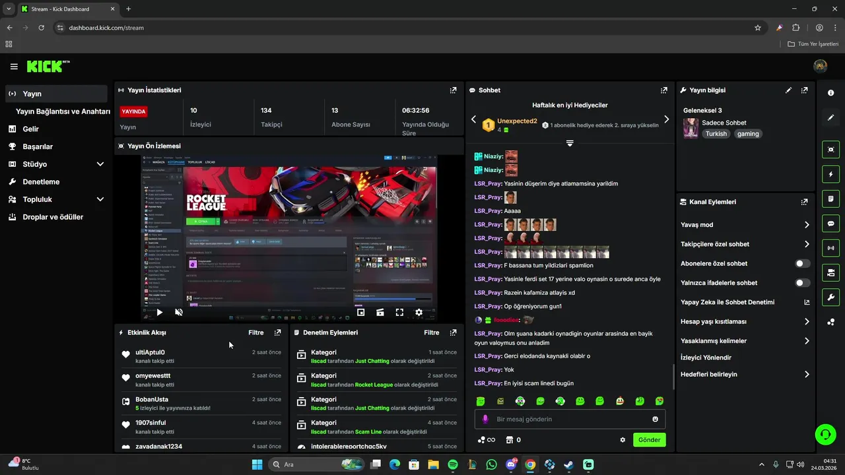This screenshot has height=475, width=845.
Task: Enter fullscreen on stream preview
Action: click(x=399, y=313)
